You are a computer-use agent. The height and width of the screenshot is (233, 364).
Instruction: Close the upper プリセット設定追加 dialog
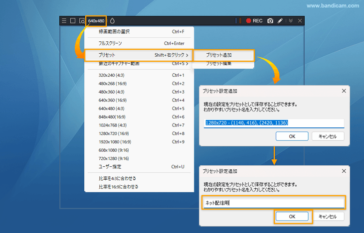tap(344, 91)
